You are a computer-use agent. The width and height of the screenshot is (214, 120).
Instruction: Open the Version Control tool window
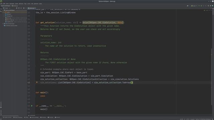tap(7, 117)
